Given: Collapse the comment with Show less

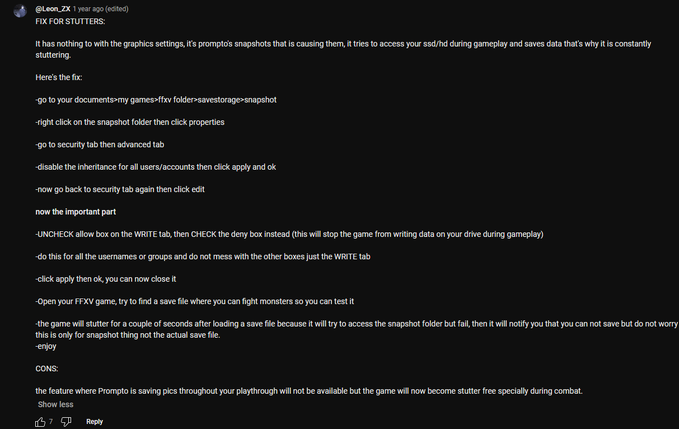Looking at the screenshot, I should click(55, 404).
